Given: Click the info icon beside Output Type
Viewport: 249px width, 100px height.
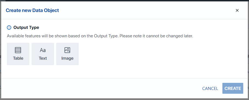Looking at the screenshot, I should point(9,28).
